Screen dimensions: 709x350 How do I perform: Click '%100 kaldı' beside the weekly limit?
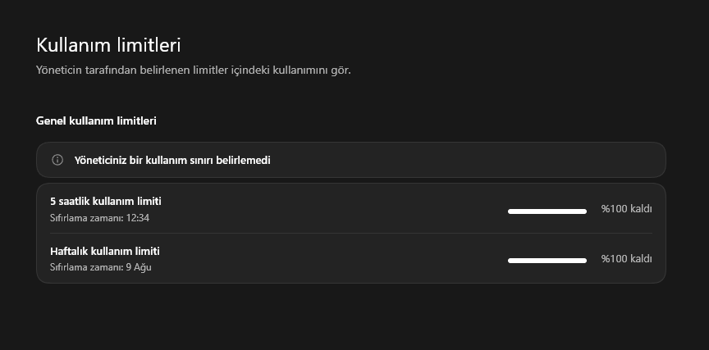pyautogui.click(x=626, y=259)
